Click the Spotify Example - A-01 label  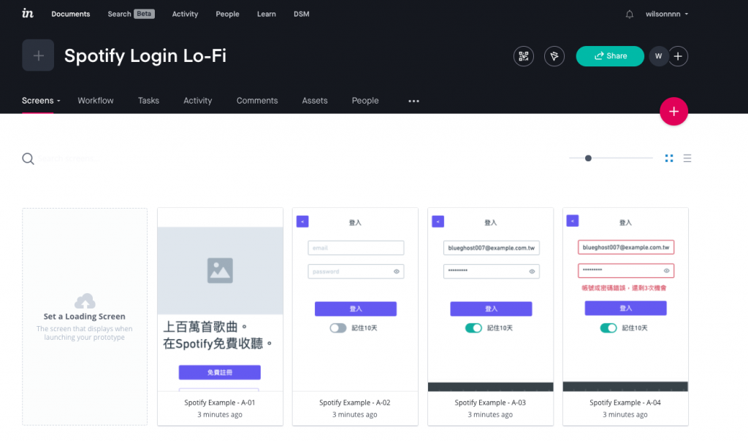pos(220,403)
